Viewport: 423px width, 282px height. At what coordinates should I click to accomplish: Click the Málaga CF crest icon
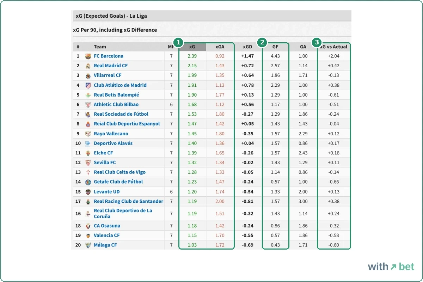(x=88, y=245)
